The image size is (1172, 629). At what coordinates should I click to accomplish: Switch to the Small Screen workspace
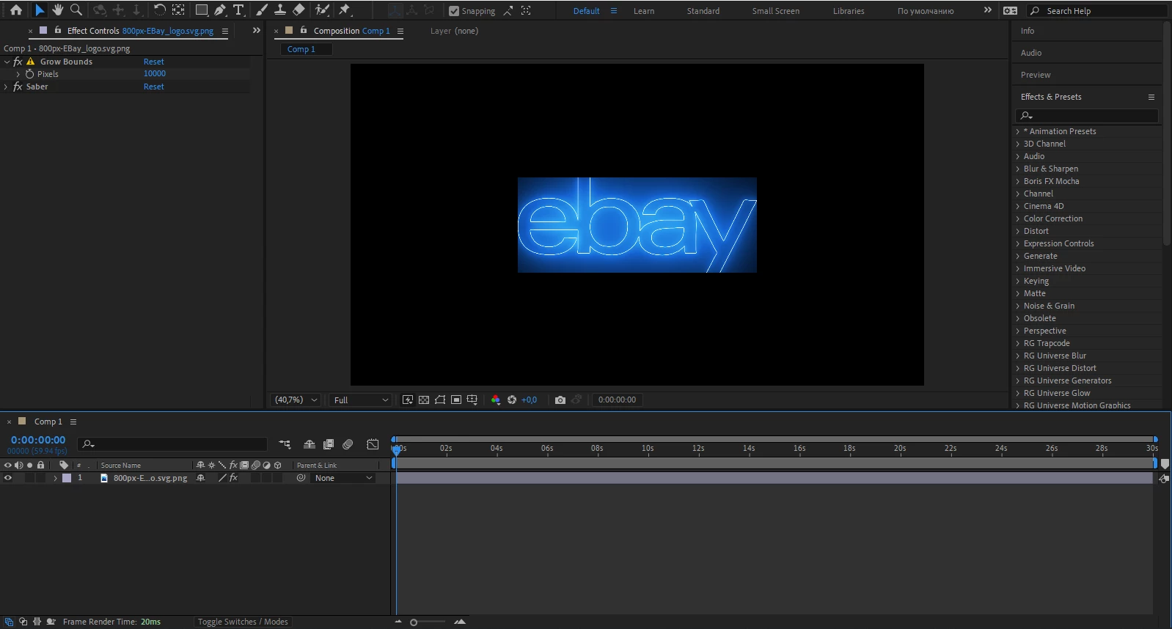click(x=776, y=11)
